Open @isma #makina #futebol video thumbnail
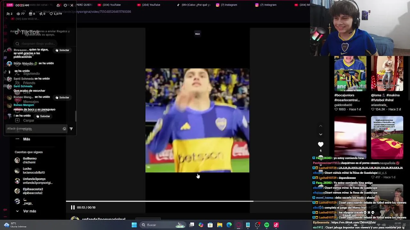 (387, 73)
